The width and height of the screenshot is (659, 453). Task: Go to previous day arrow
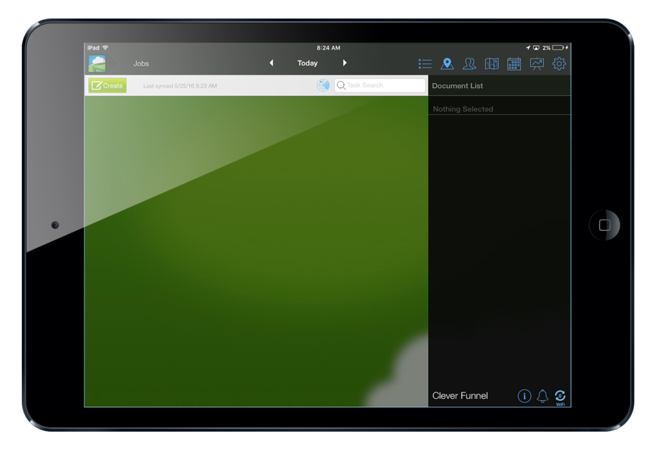(x=272, y=63)
